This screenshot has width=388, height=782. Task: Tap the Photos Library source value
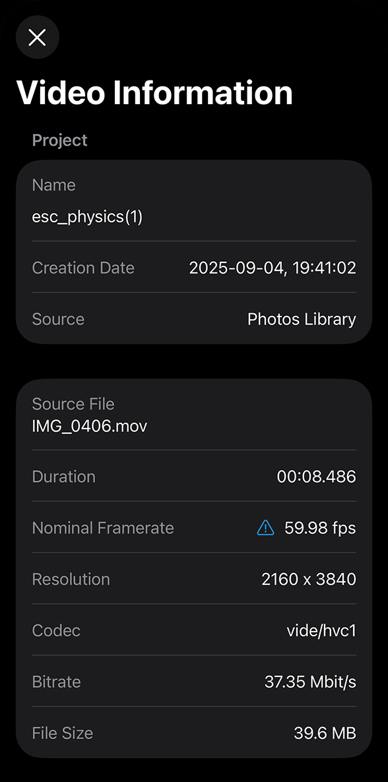[302, 319]
